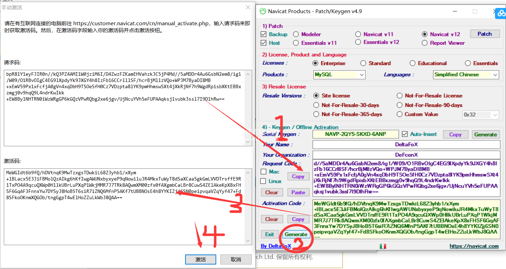Choose the Educational license radio
Viewport: 506px width, 269px height.
click(x=412, y=63)
